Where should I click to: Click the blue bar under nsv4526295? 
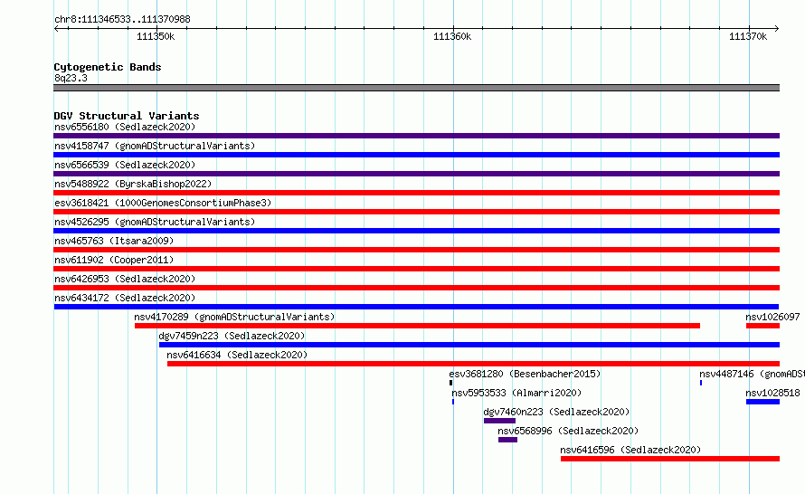(416, 231)
